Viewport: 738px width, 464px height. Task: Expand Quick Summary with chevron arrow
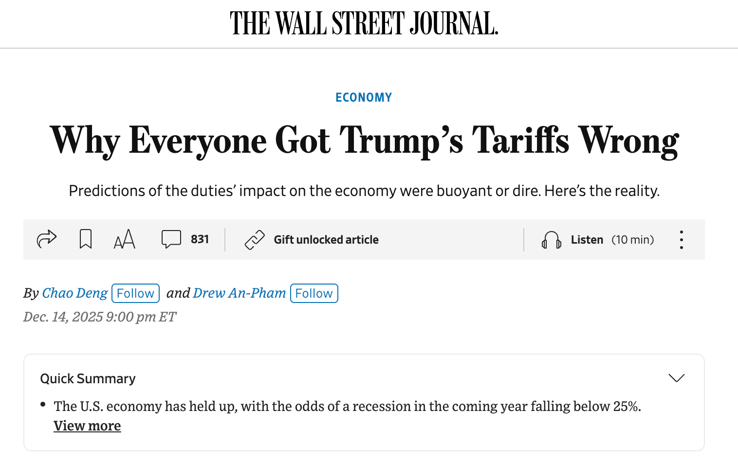click(676, 378)
